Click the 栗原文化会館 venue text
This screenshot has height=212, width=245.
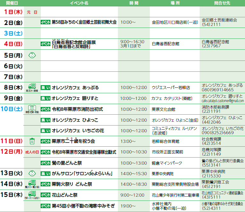pos(163,109)
